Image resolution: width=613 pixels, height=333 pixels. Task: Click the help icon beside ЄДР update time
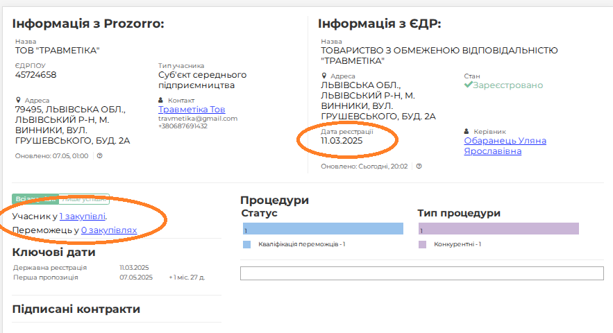click(x=419, y=166)
